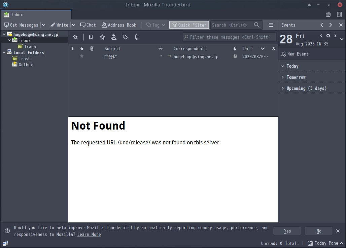This screenshot has height=248, width=346.
Task: Click the telemetry help question icon
Action: (7, 231)
